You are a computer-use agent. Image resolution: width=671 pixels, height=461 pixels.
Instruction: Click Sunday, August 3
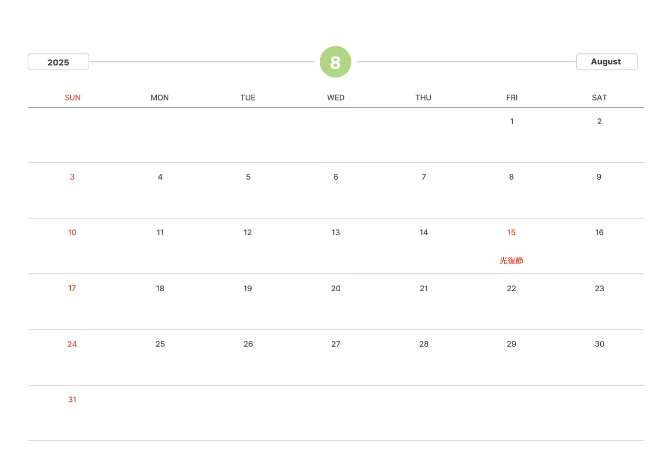coord(72,177)
